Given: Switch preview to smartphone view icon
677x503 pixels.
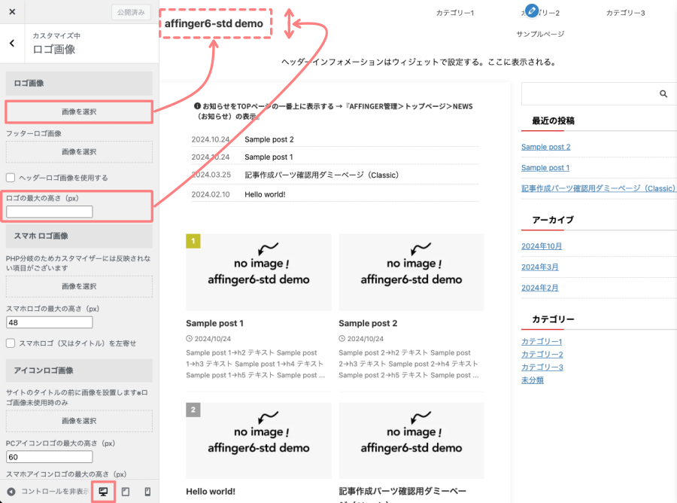Looking at the screenshot, I should [147, 492].
